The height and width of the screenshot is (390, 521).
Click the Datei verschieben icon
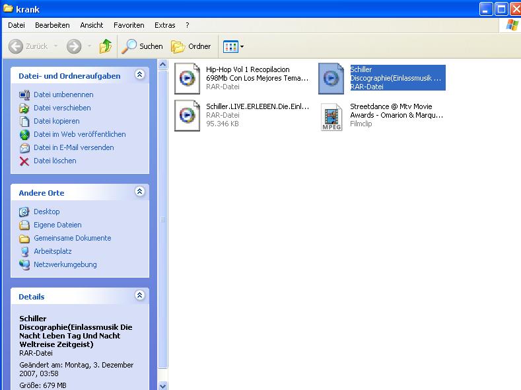(x=24, y=108)
